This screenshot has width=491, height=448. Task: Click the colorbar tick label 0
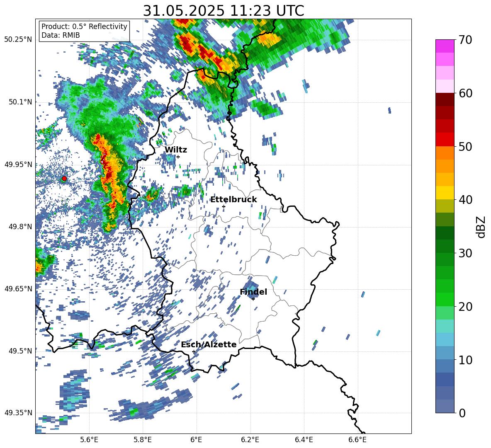click(462, 413)
